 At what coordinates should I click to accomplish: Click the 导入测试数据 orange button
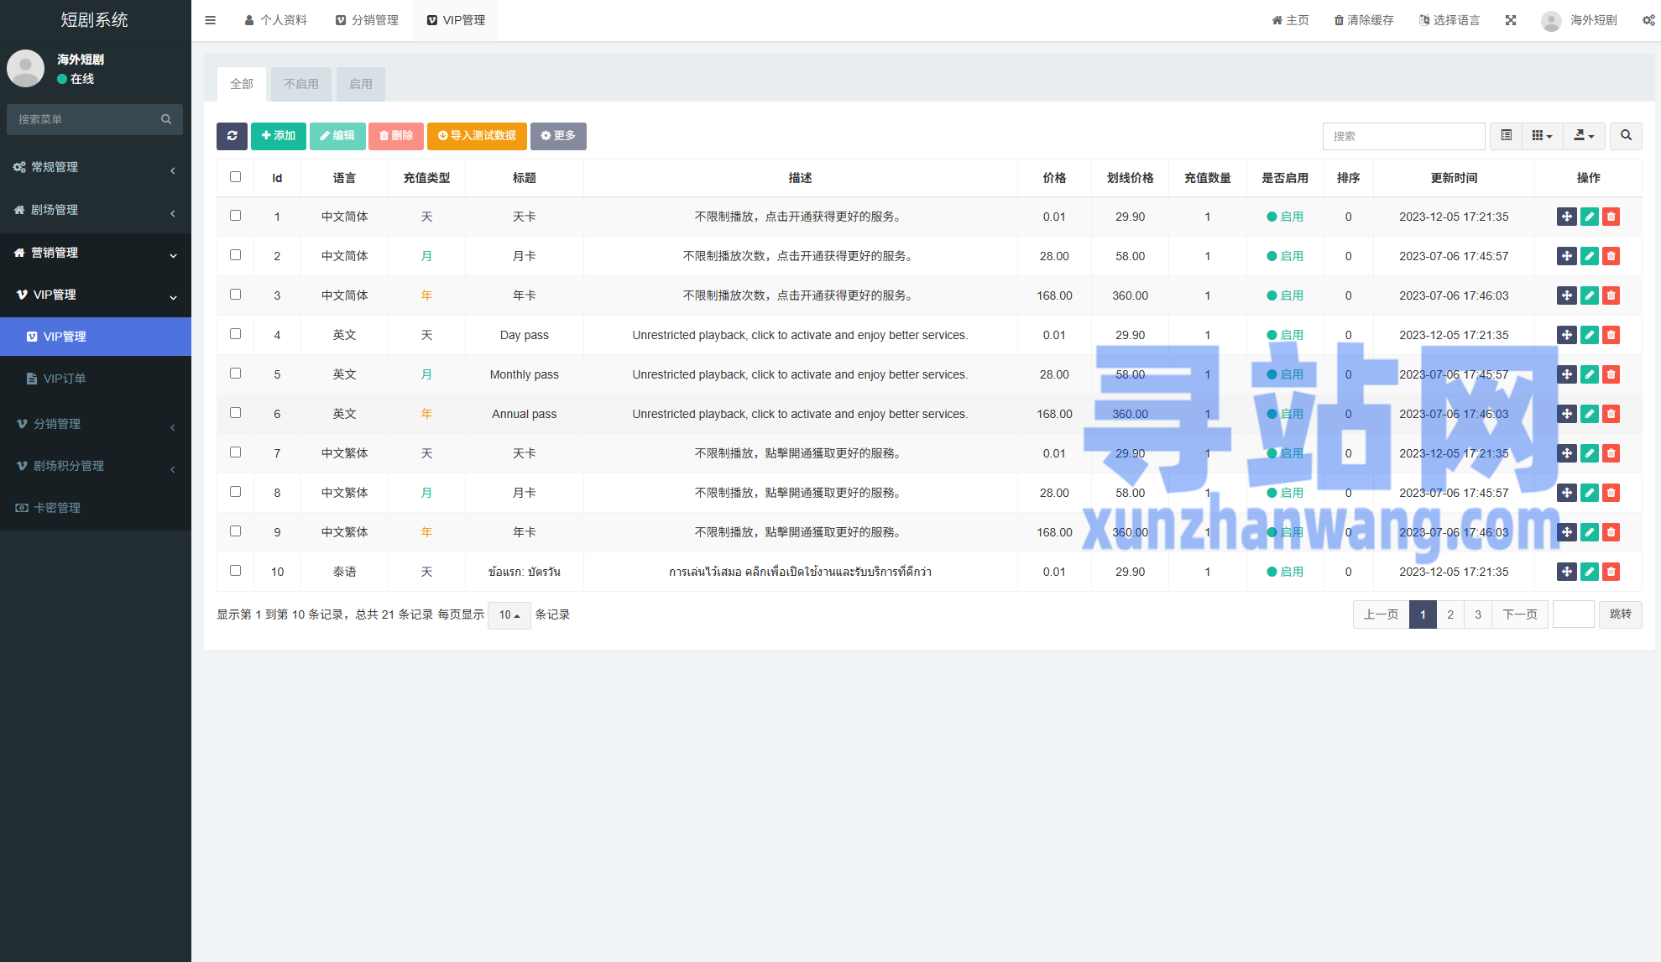pyautogui.click(x=477, y=136)
